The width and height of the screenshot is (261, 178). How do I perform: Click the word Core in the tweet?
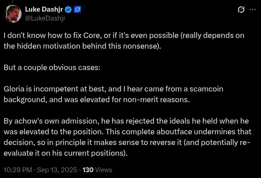92,35
